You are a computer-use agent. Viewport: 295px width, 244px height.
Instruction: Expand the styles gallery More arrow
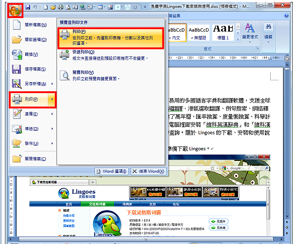238,39
